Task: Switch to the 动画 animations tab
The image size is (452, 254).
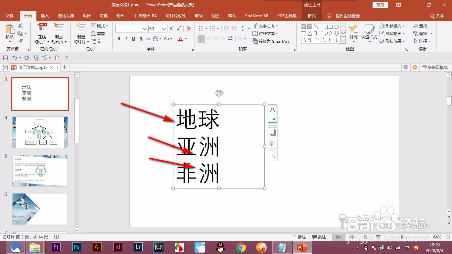Action: [120, 16]
